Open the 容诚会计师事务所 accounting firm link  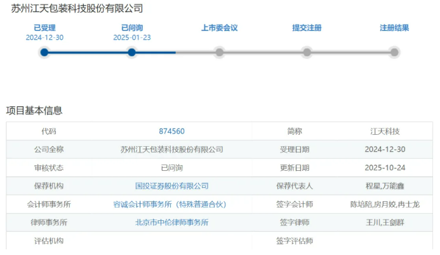171,204
